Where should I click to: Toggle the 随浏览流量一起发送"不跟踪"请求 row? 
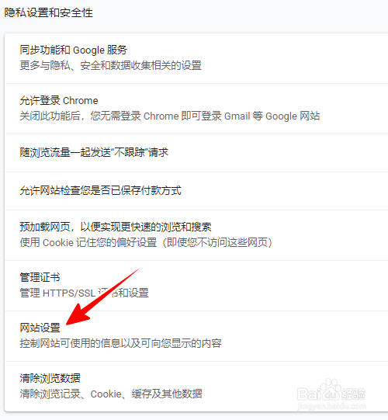coord(196,153)
